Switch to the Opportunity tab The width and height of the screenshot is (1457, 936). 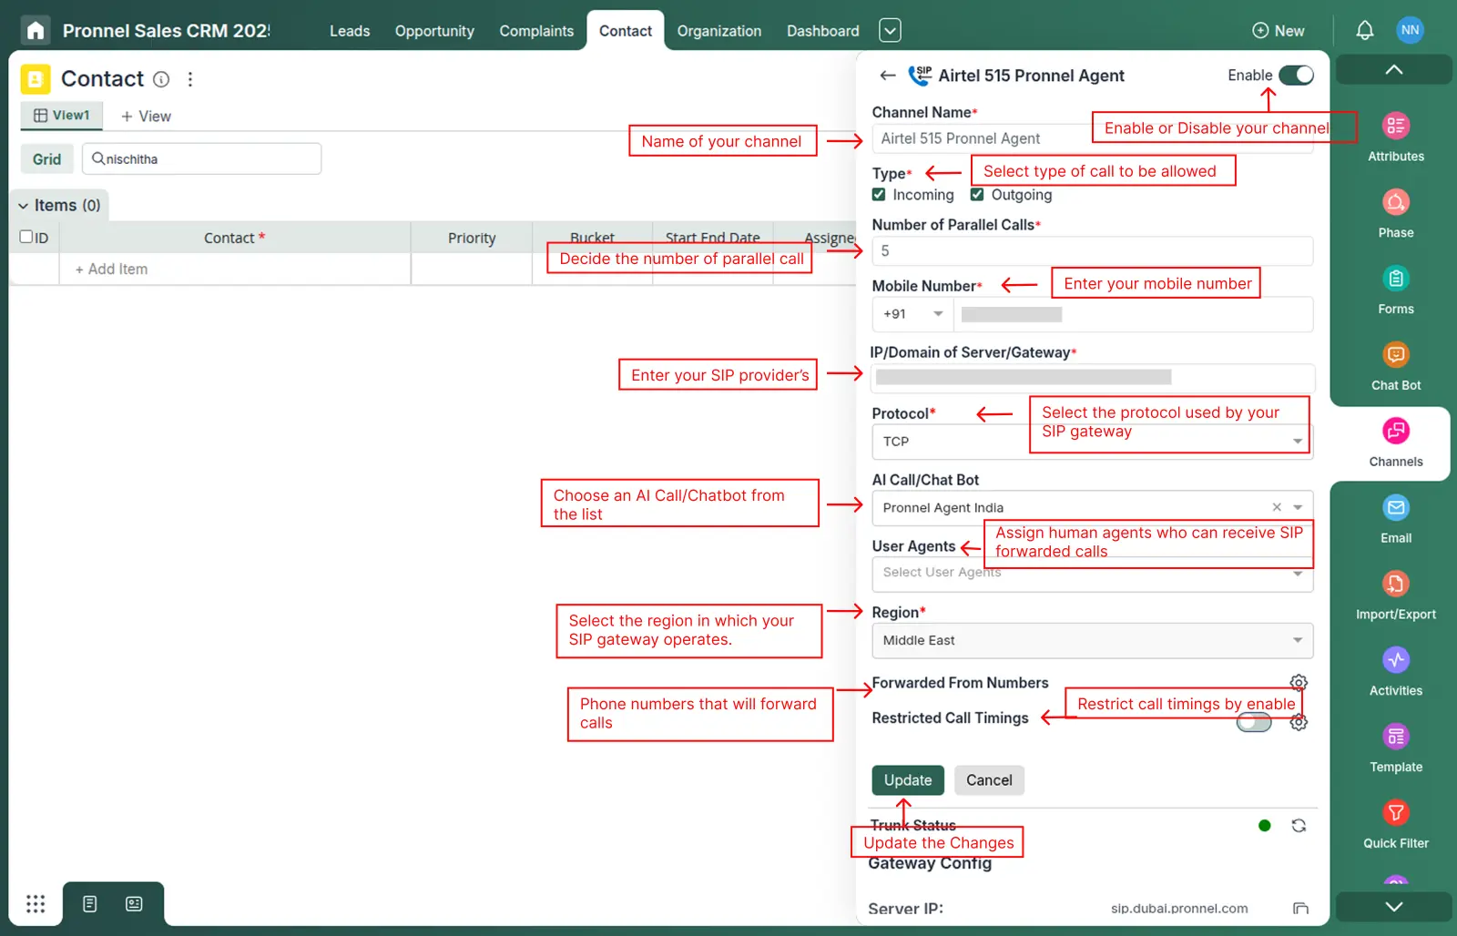click(434, 30)
